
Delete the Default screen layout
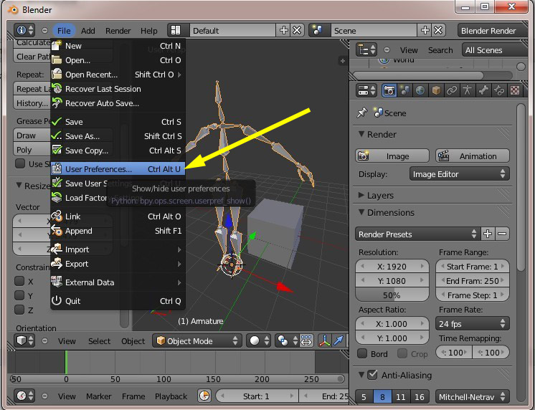pyautogui.click(x=297, y=30)
